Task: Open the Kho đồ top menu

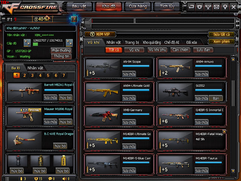Action: tap(109, 6)
